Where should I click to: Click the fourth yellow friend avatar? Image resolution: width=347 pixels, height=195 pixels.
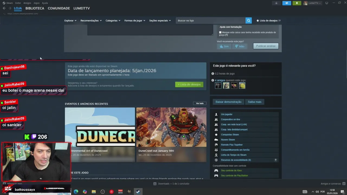(242, 86)
